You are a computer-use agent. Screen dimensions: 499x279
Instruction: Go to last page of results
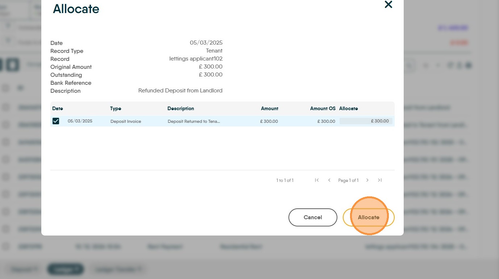coord(380,180)
